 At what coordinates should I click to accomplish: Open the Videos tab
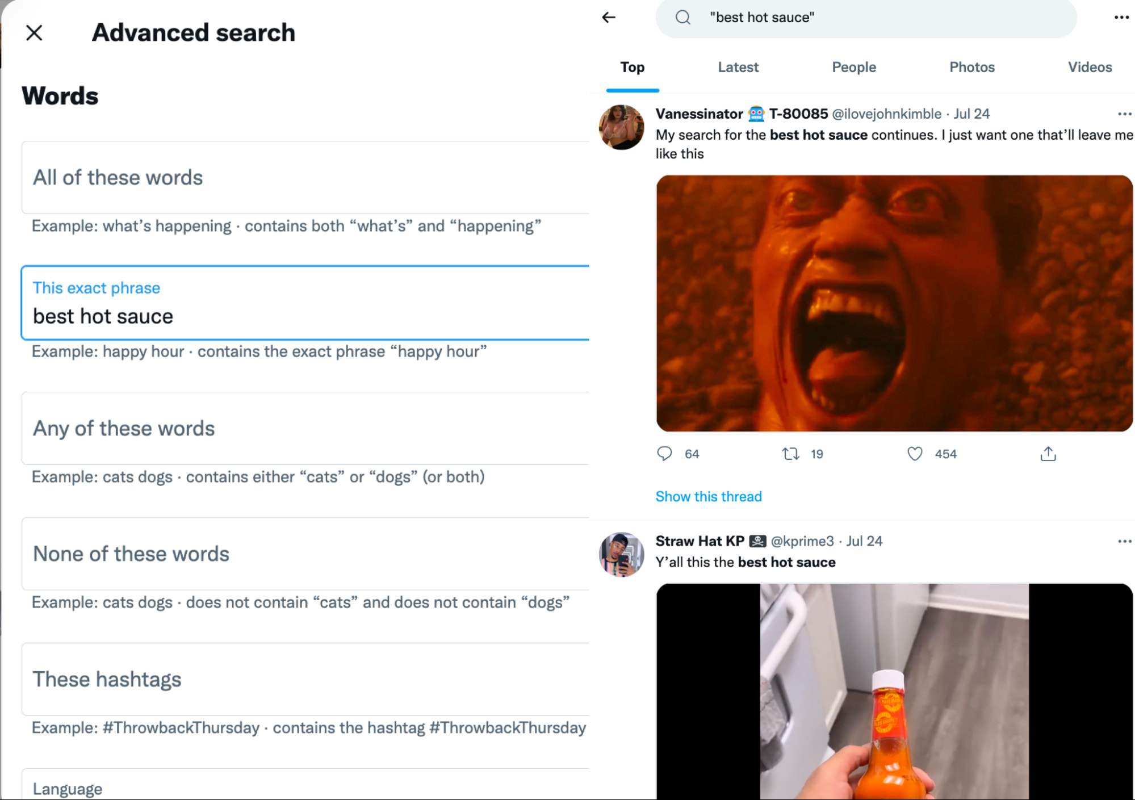coord(1090,67)
